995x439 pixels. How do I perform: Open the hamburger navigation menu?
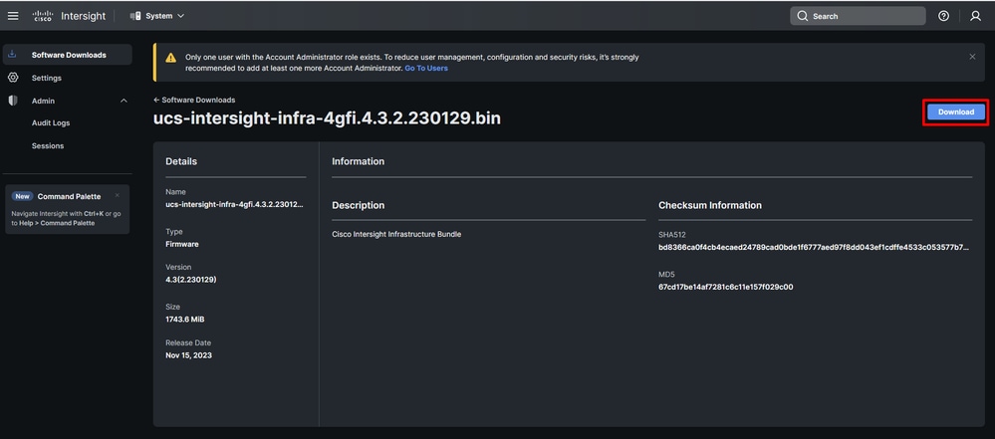tap(13, 16)
